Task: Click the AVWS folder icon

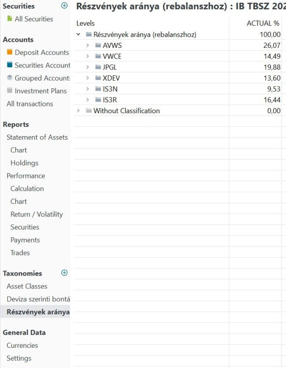Action: pos(98,46)
